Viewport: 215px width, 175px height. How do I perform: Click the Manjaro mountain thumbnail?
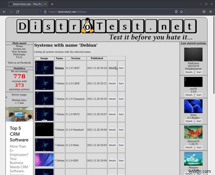pyautogui.click(x=193, y=159)
